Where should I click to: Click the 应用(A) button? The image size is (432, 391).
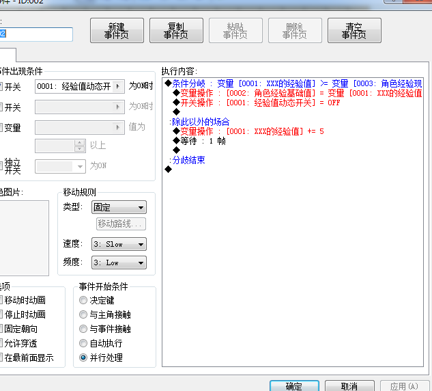tap(404, 386)
